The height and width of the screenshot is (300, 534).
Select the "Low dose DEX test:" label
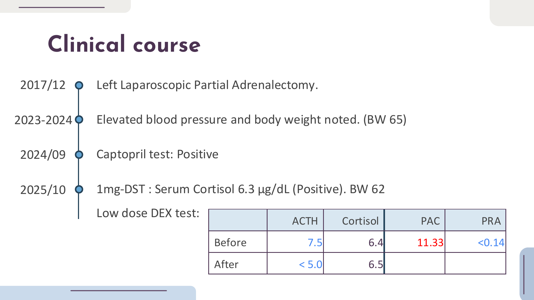(x=148, y=213)
